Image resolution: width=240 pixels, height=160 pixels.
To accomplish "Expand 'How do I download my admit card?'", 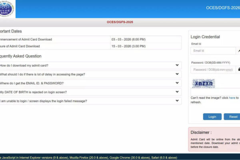I will point(177,65).
